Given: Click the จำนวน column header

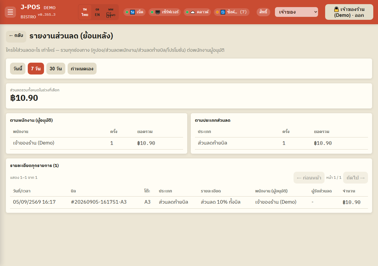Looking at the screenshot, I should click(349, 191).
